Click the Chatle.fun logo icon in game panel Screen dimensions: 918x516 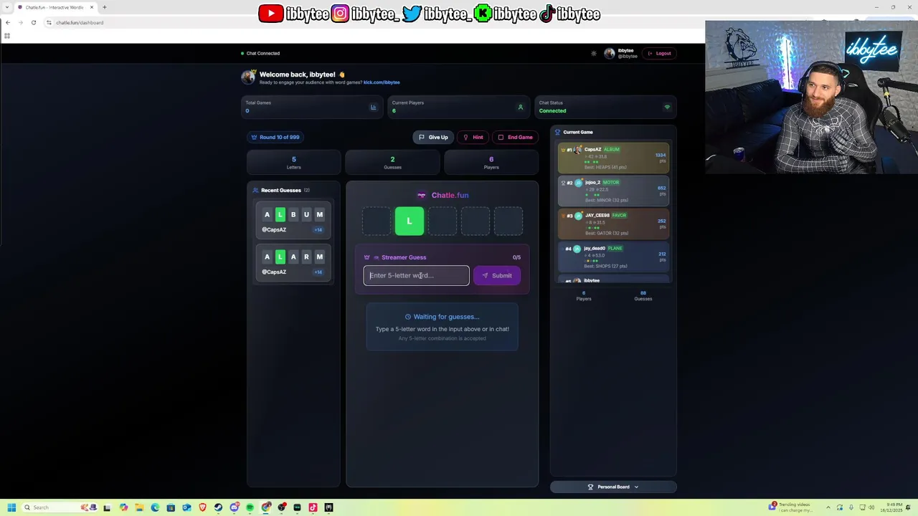click(x=422, y=195)
